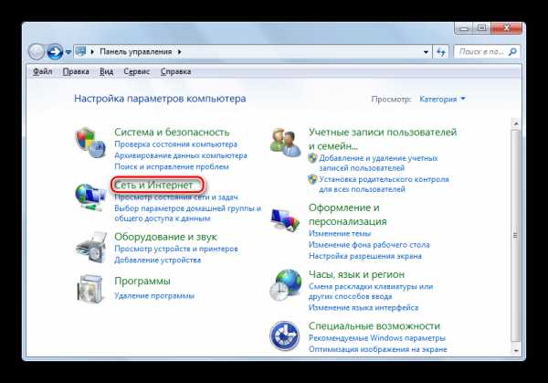The height and width of the screenshot is (383, 548).
Task: Click Просмотр устройств и принтеров link
Action: [176, 249]
